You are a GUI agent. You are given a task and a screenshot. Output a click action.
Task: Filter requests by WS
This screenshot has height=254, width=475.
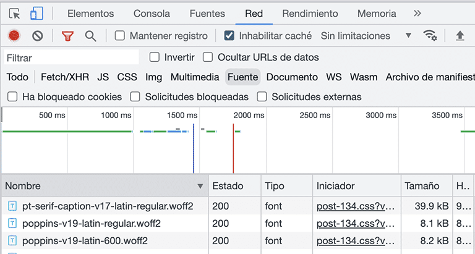(334, 77)
